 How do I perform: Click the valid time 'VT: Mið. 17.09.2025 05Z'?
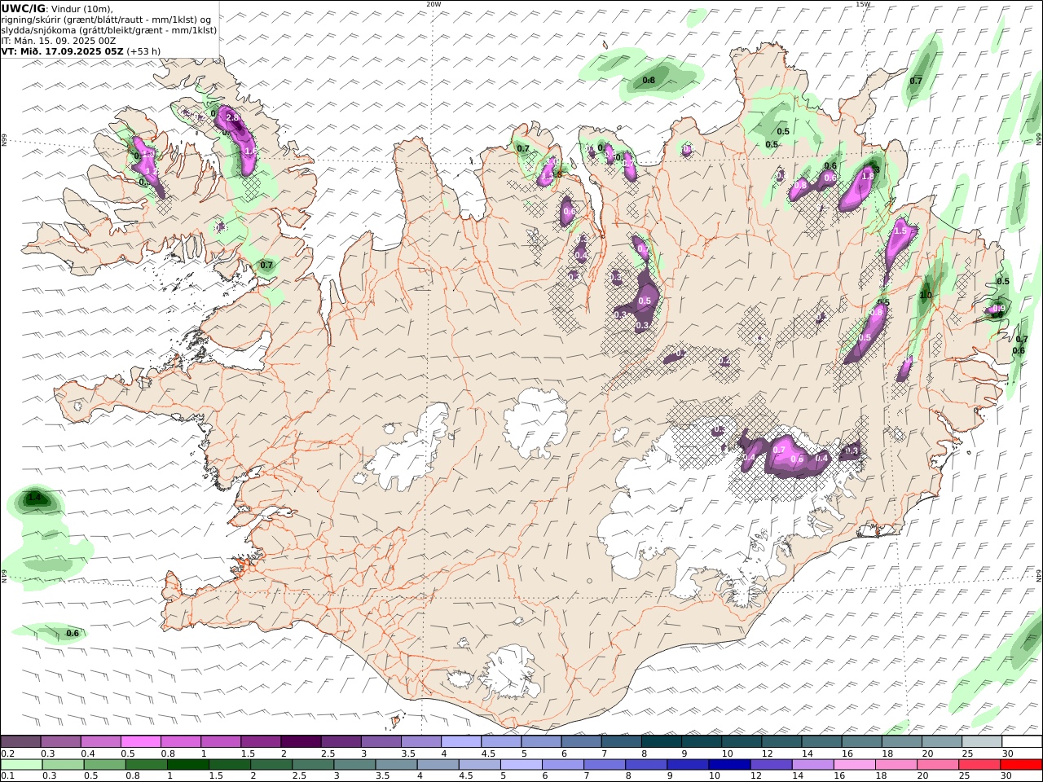coord(63,51)
